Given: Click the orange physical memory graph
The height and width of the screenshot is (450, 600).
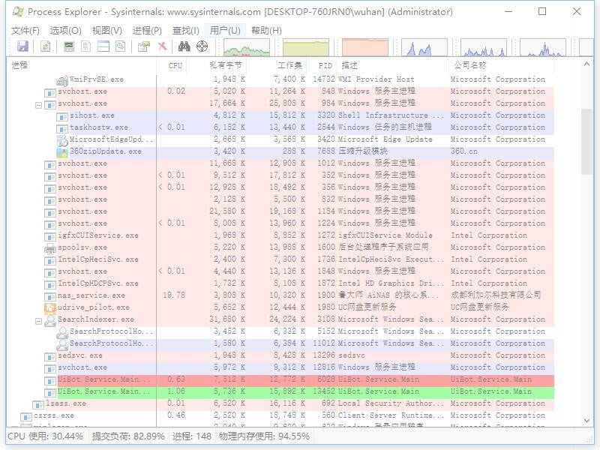Looking at the screenshot, I should (365, 47).
